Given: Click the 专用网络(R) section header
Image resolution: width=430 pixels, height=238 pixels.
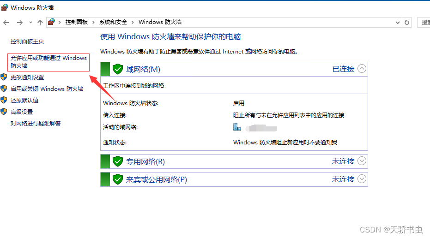Looking at the screenshot, I should point(234,161).
